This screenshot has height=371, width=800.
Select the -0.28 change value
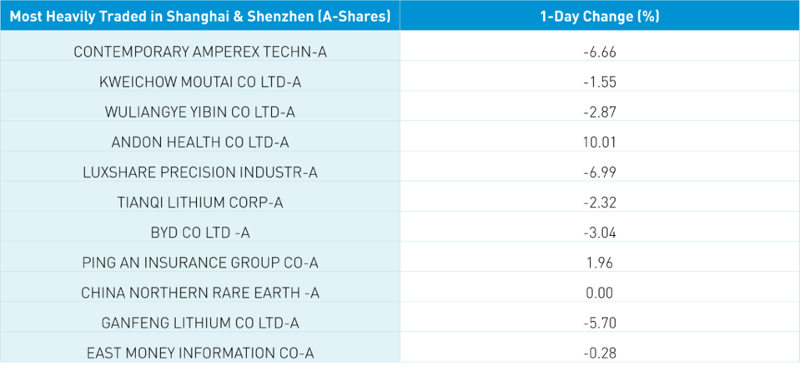pos(599,353)
